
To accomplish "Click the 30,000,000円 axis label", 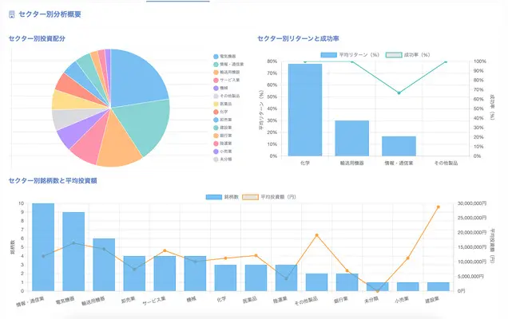I will click(x=472, y=203).
